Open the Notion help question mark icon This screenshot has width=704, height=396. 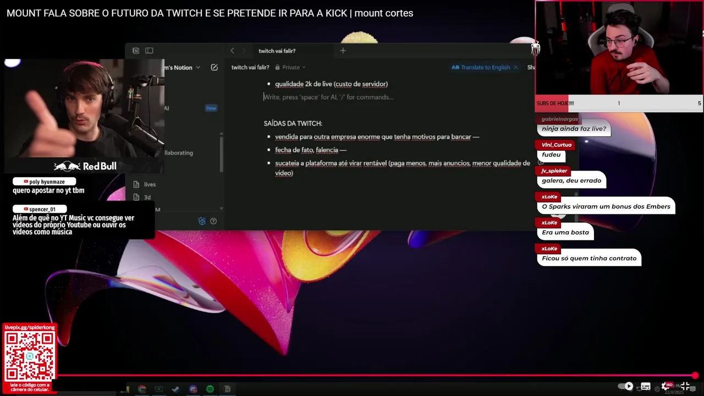coord(213,221)
